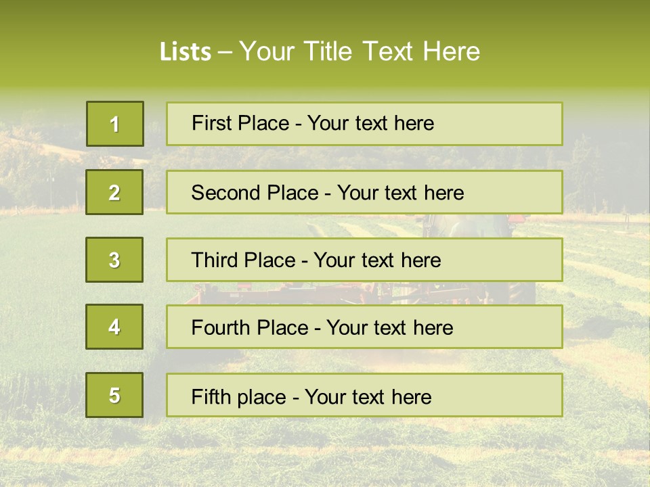
Task: Click 'Your Title Text Here' in heading
Action: coord(360,51)
